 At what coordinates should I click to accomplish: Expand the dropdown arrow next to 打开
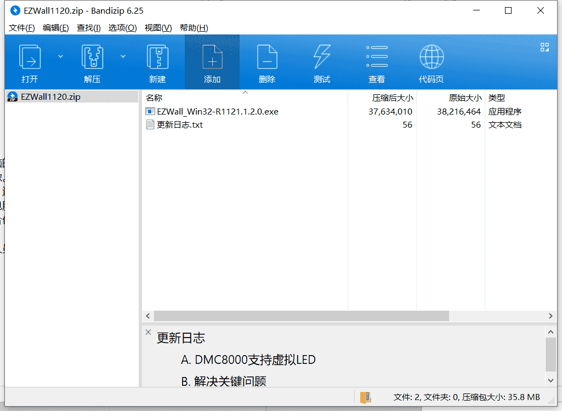(x=60, y=56)
